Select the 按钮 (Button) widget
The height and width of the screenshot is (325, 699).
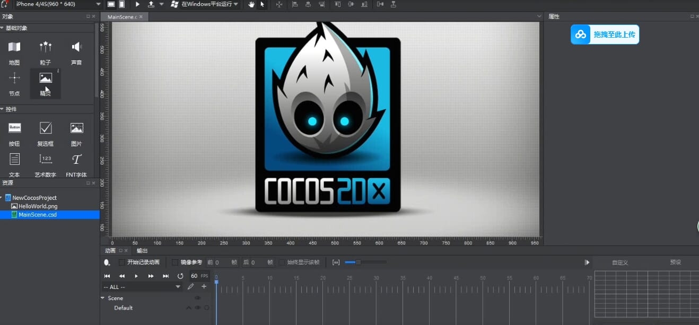[x=14, y=128]
